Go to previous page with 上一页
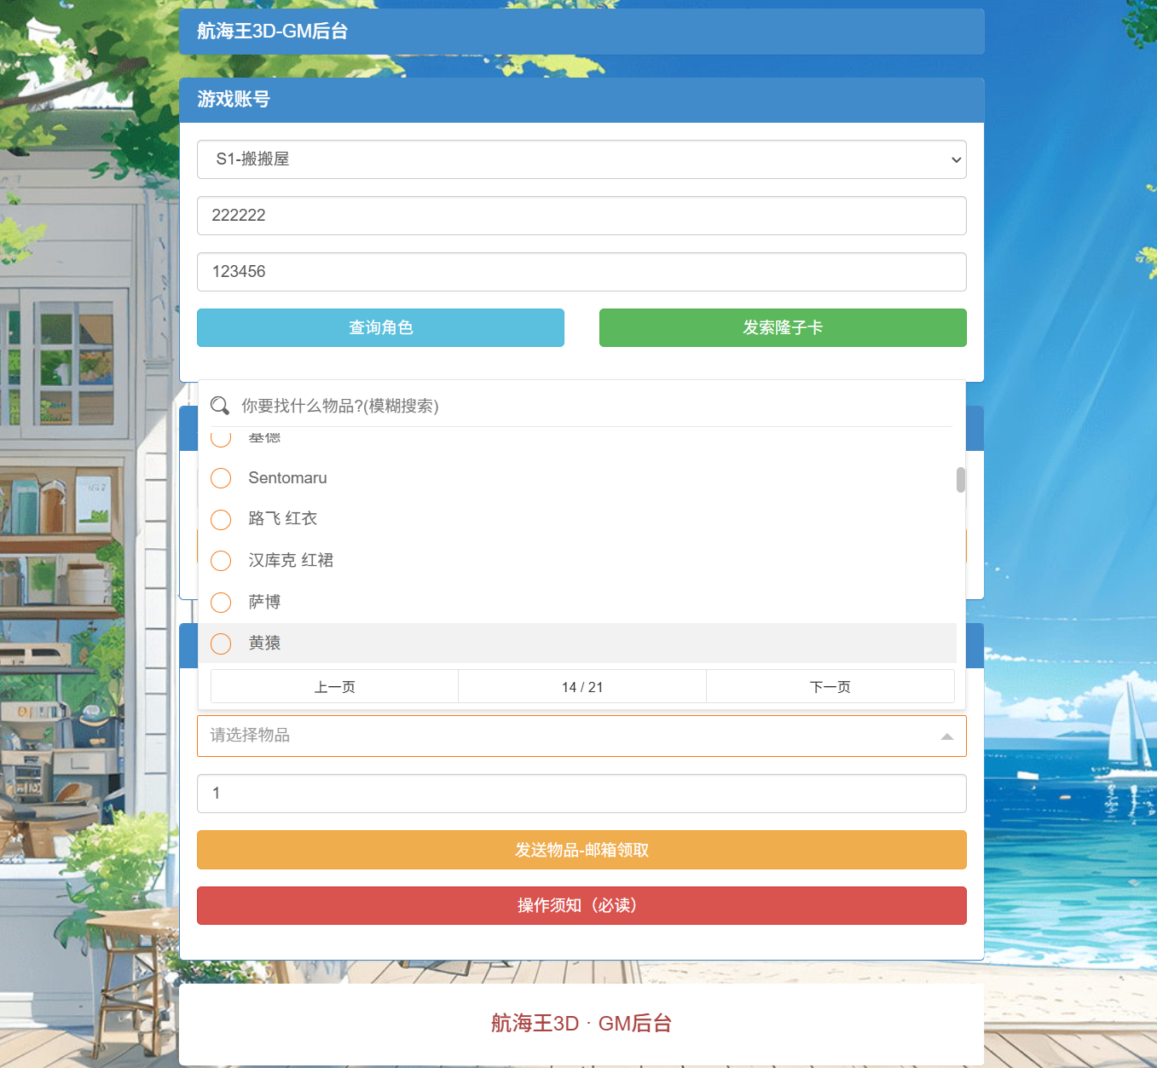1157x1068 pixels. [x=334, y=687]
